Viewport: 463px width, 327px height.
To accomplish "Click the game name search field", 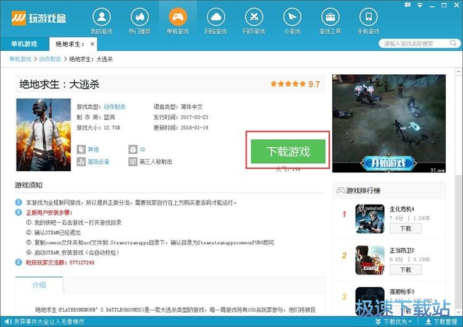I will point(412,44).
